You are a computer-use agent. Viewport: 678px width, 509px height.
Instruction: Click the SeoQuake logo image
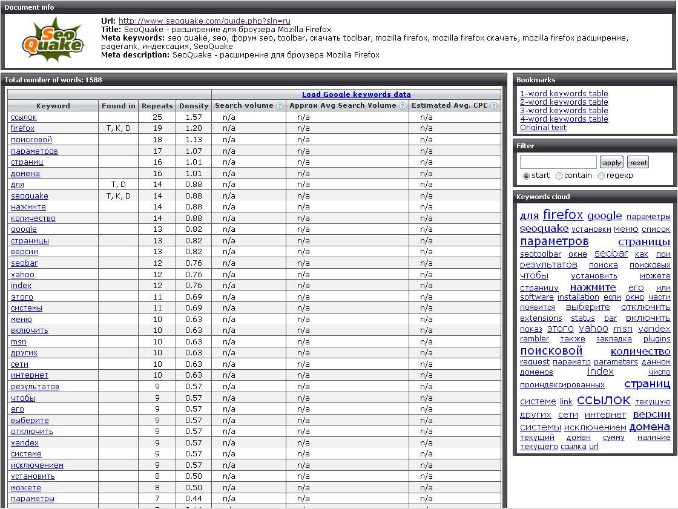pos(53,39)
